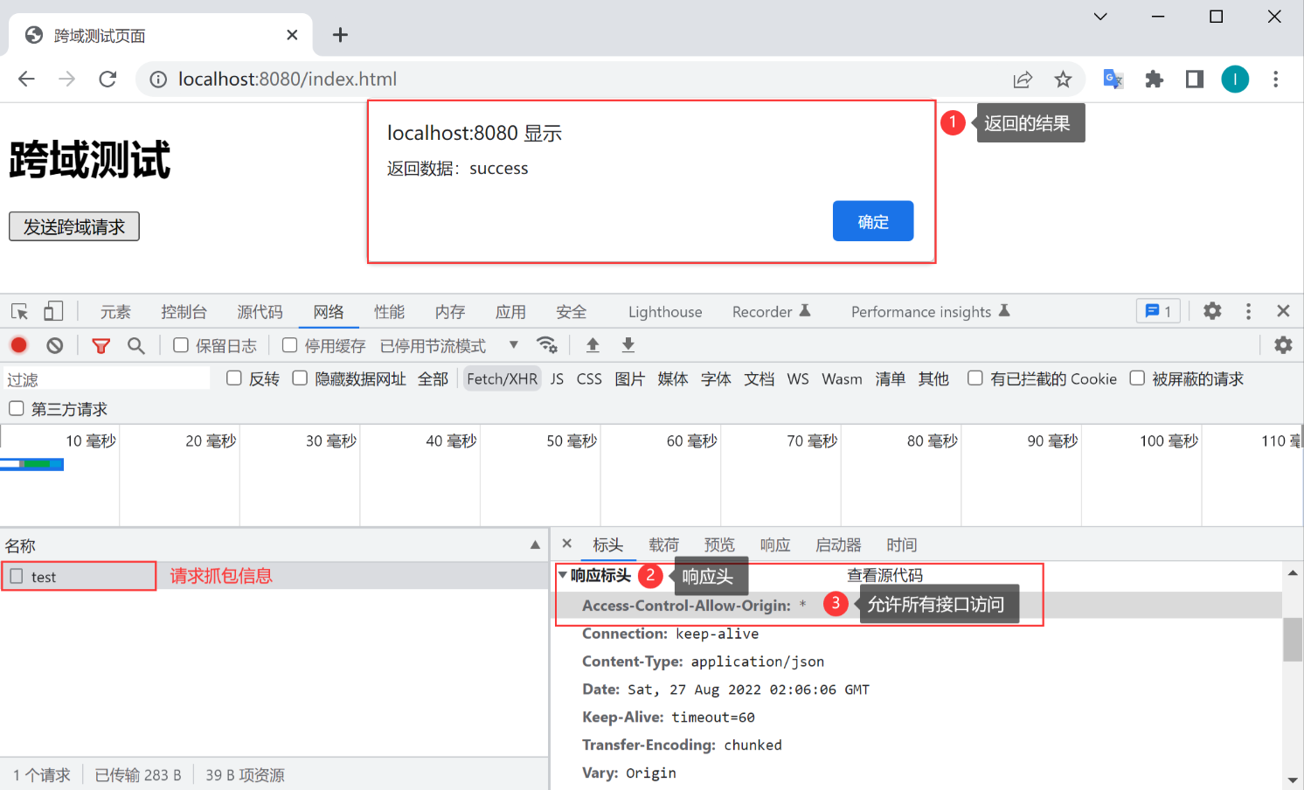Check the 停用缓存 checkbox

tap(289, 345)
